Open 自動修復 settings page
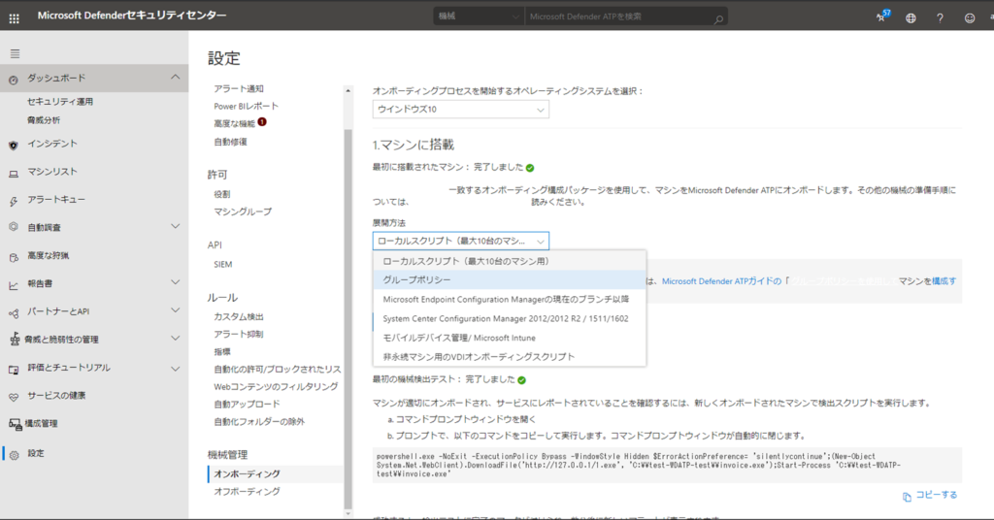 230,142
